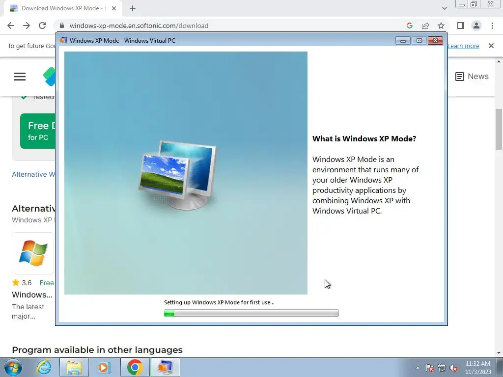The width and height of the screenshot is (503, 377).
Task: Open the Windows logo app thumbnail
Action: 33,253
